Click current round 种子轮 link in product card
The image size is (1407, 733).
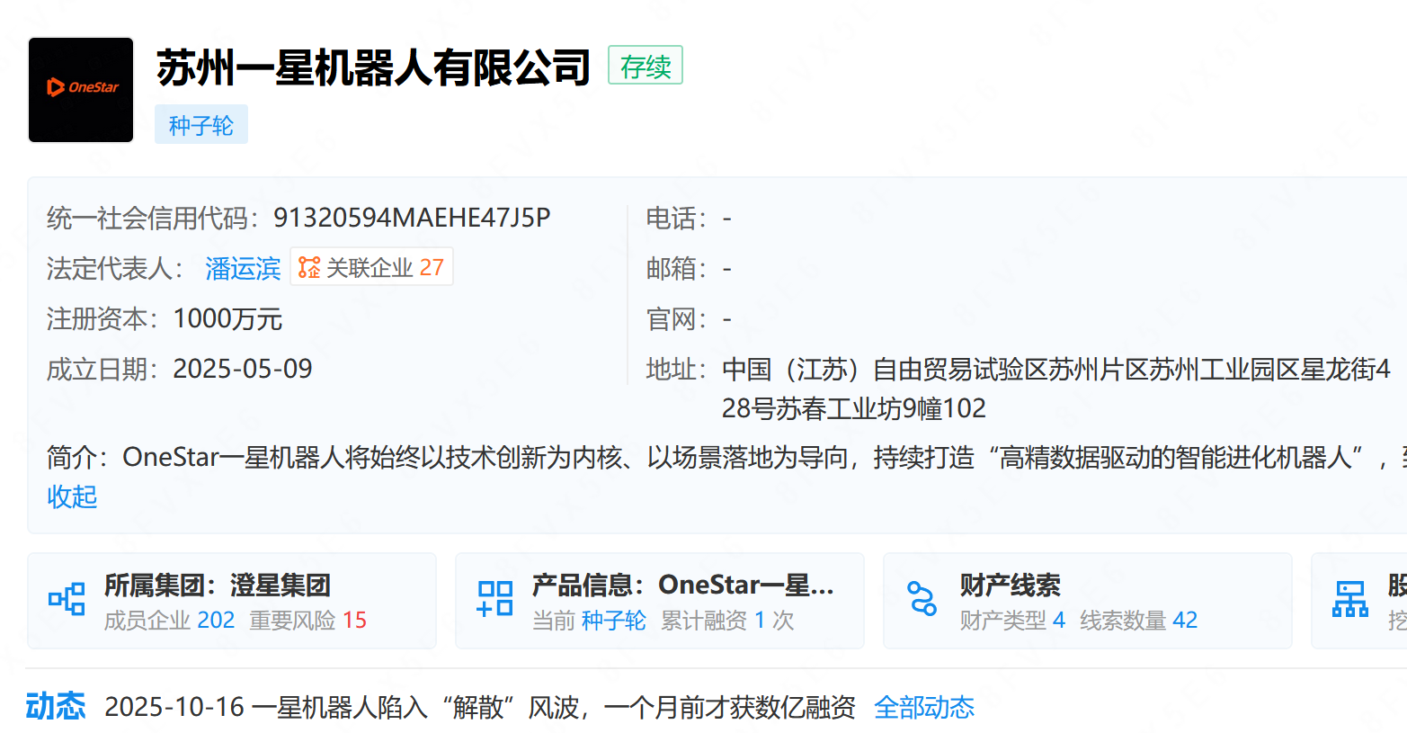click(x=614, y=621)
